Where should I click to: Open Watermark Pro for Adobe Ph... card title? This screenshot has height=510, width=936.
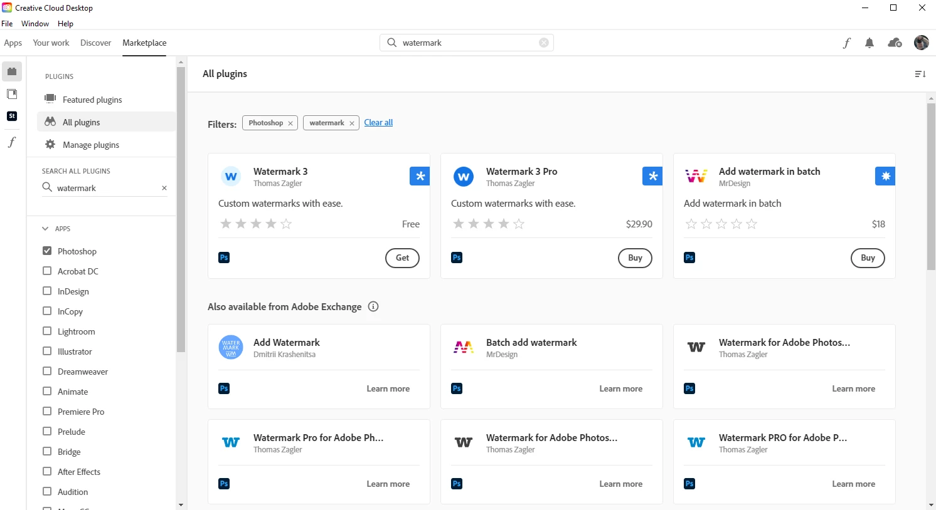tap(318, 438)
